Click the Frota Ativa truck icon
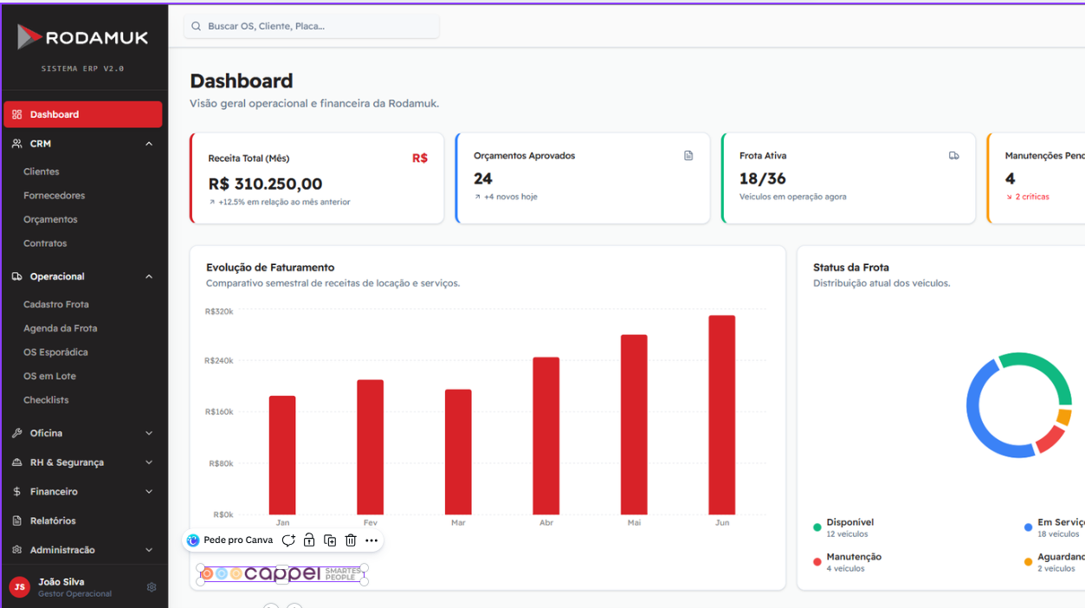This screenshot has width=1085, height=608. coord(953,156)
